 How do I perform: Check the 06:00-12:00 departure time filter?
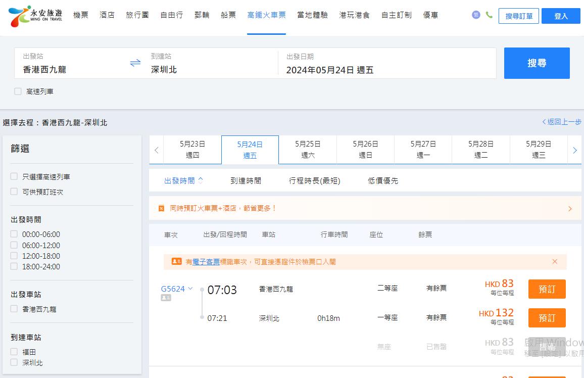pos(14,245)
